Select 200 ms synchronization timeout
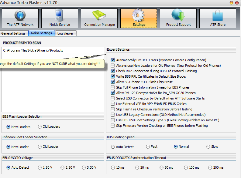Screen dimensions: 241x182 click(x=210, y=167)
